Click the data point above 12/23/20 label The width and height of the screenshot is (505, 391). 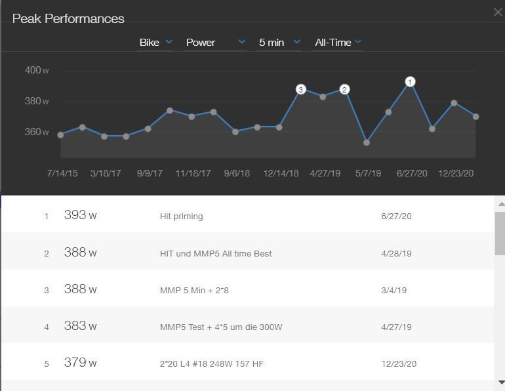point(454,103)
